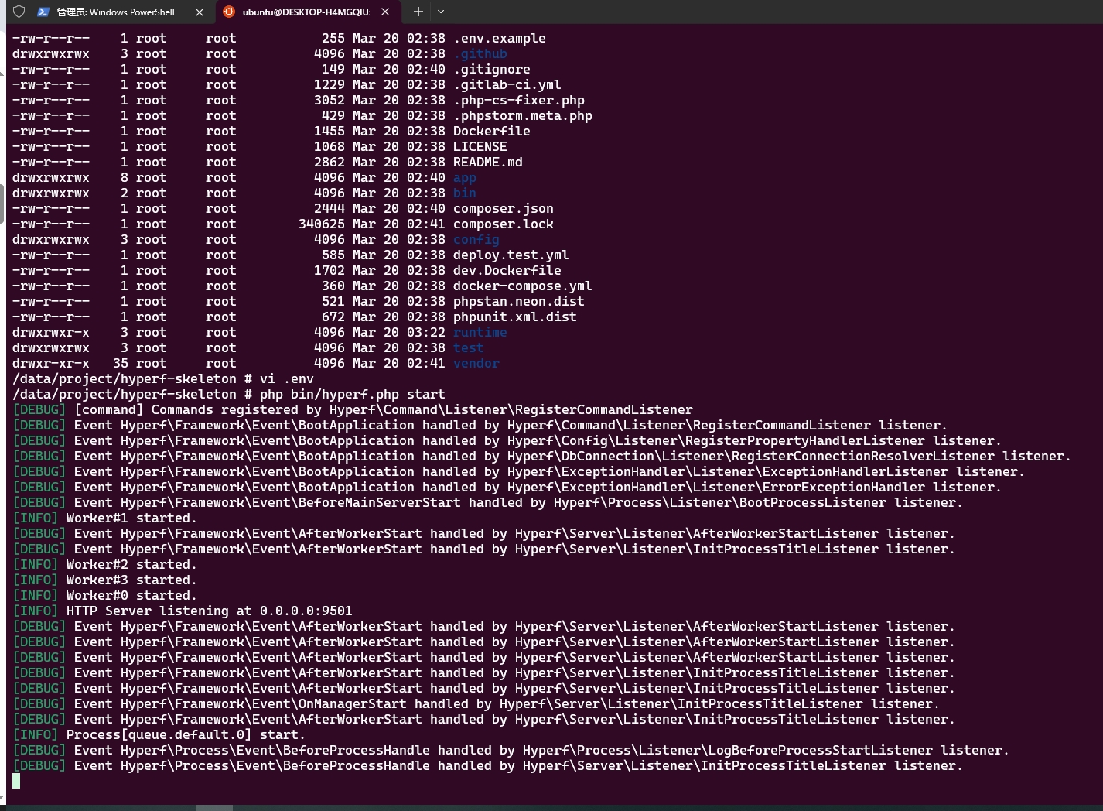Click the blue app directory name

click(x=465, y=178)
